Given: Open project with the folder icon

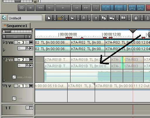Looking at the screenshot, I should click(72, 18).
